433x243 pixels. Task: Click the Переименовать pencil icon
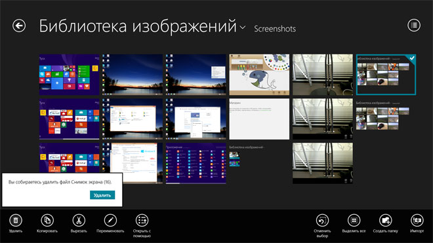110,220
